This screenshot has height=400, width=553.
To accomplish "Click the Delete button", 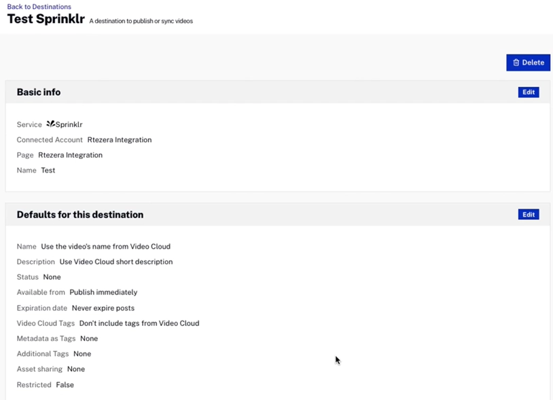I will click(529, 62).
